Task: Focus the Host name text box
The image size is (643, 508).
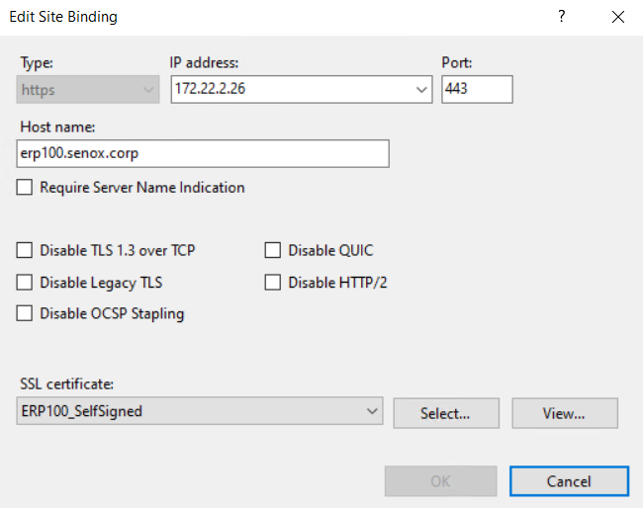Action: click(203, 153)
